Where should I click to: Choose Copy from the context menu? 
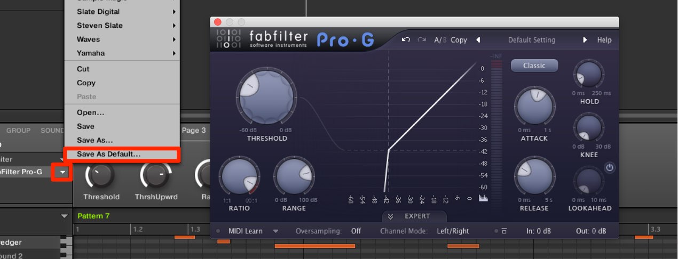pos(122,83)
